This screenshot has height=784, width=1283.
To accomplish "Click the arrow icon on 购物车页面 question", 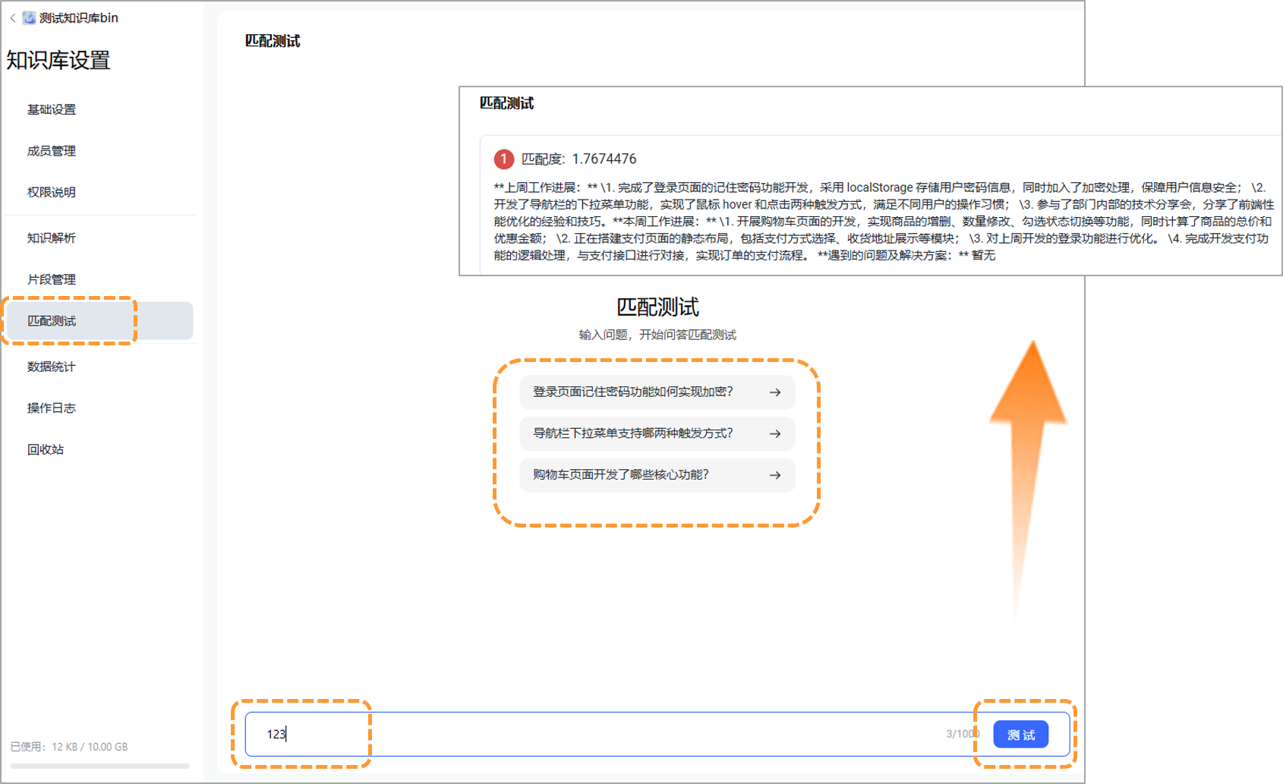I will point(774,475).
